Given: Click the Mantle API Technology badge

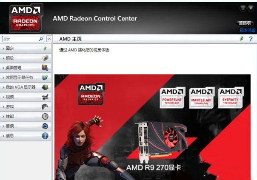Looking at the screenshot, I should pos(202,98).
